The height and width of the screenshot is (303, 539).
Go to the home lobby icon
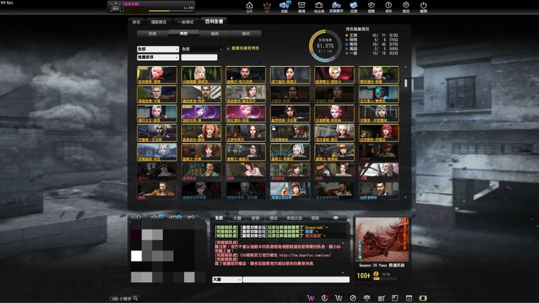[x=249, y=7]
